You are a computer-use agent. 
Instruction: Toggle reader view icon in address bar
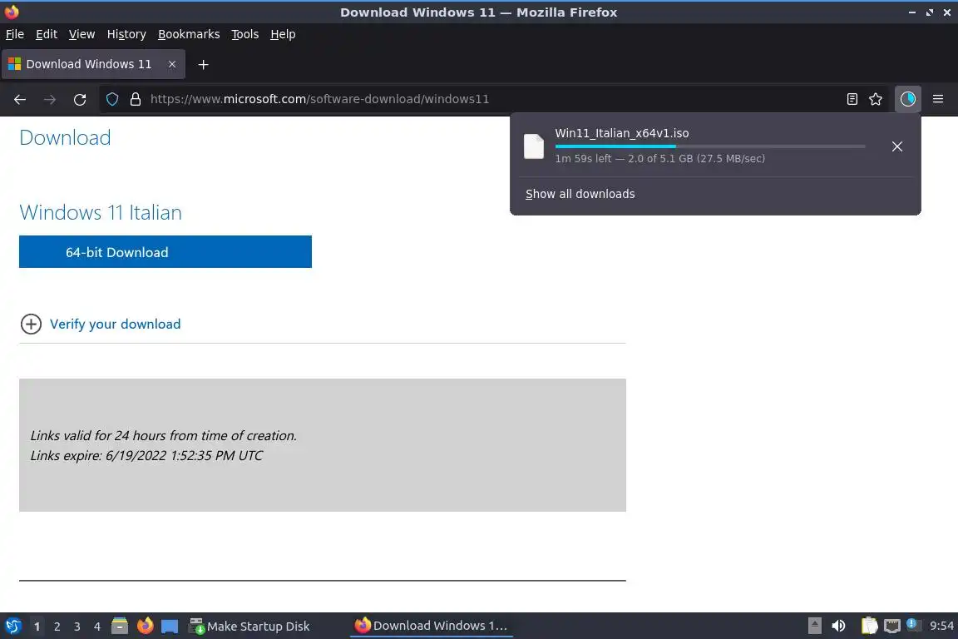(x=852, y=99)
